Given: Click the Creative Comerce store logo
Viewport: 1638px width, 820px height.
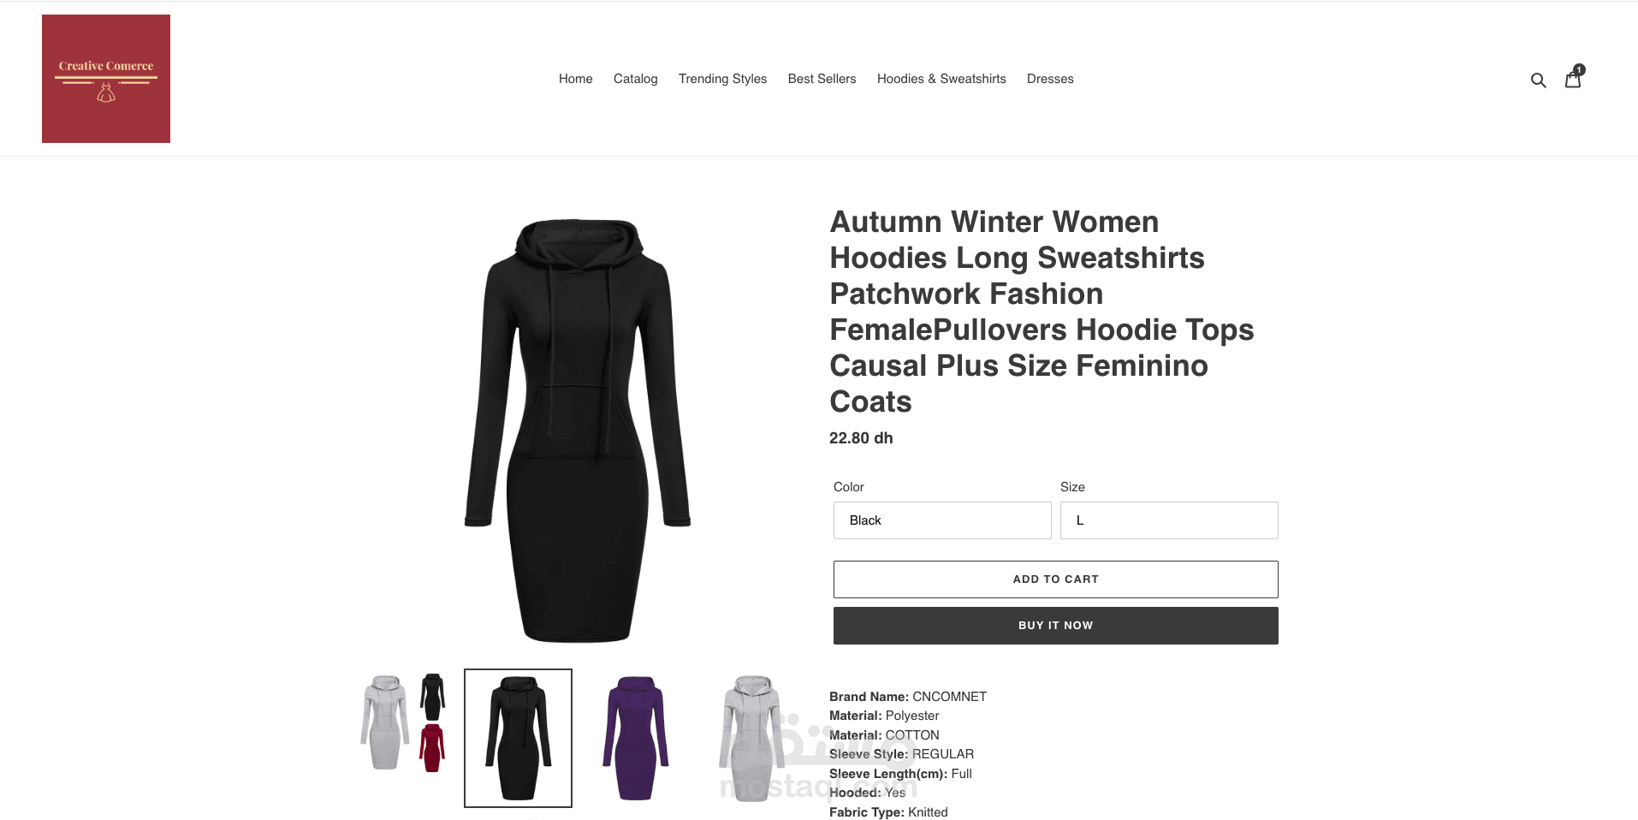Looking at the screenshot, I should pyautogui.click(x=106, y=79).
